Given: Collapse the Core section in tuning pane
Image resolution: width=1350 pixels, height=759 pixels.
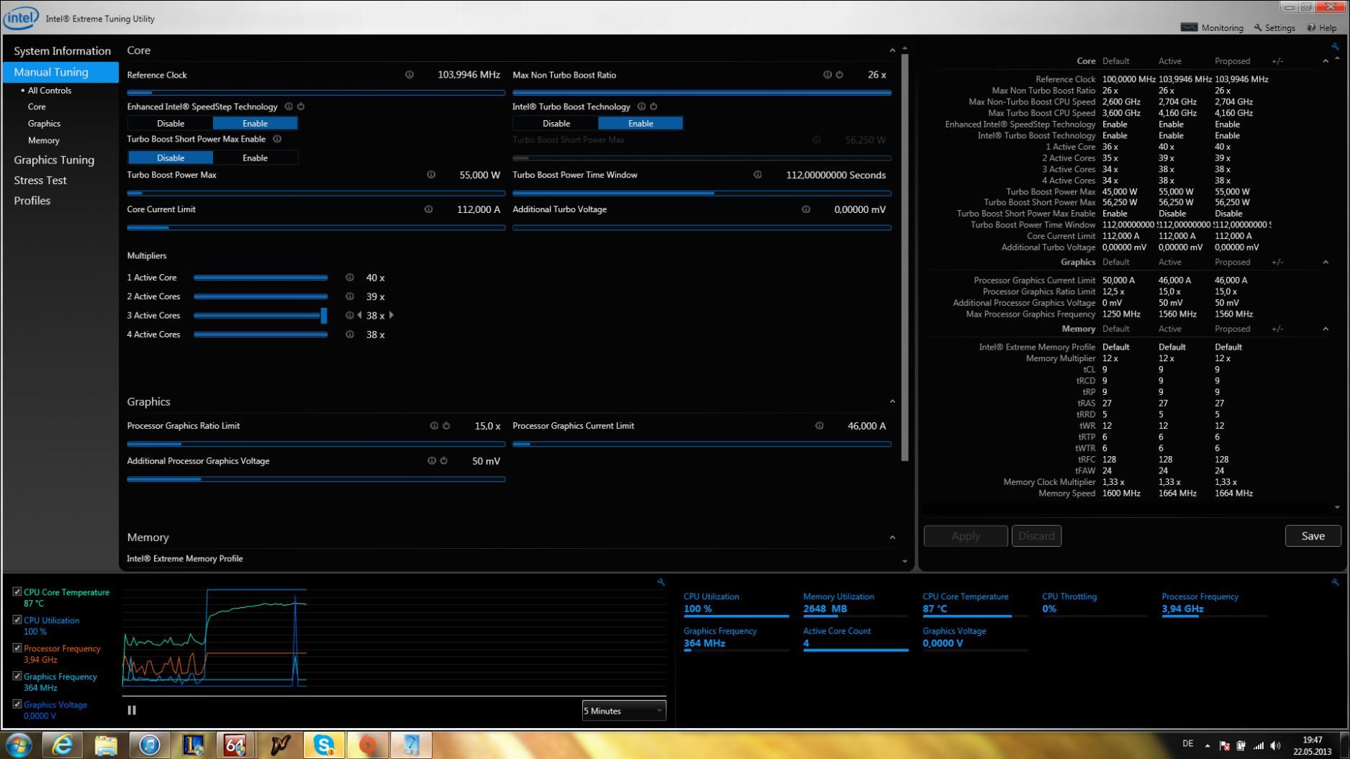Looking at the screenshot, I should coord(892,50).
